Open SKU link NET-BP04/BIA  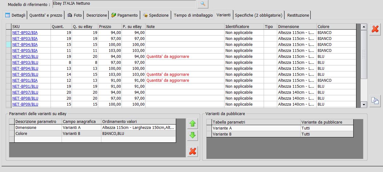(x=25, y=44)
